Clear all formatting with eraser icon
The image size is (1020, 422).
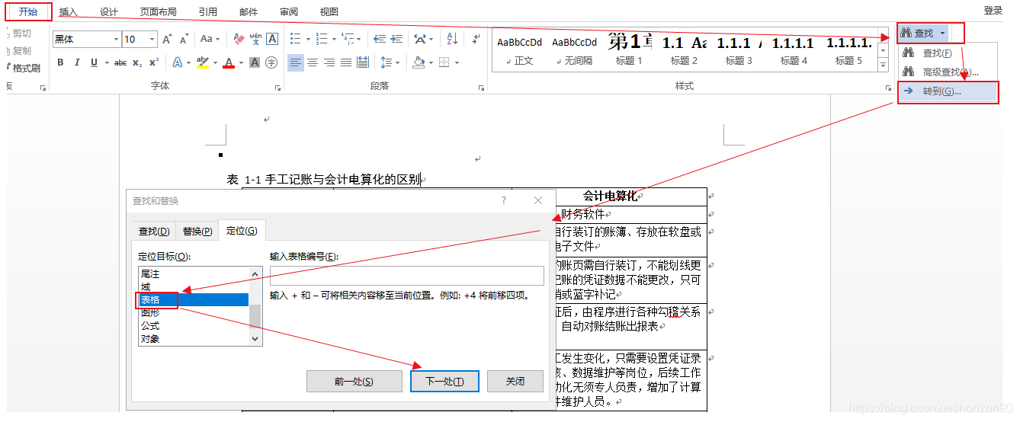pos(239,39)
